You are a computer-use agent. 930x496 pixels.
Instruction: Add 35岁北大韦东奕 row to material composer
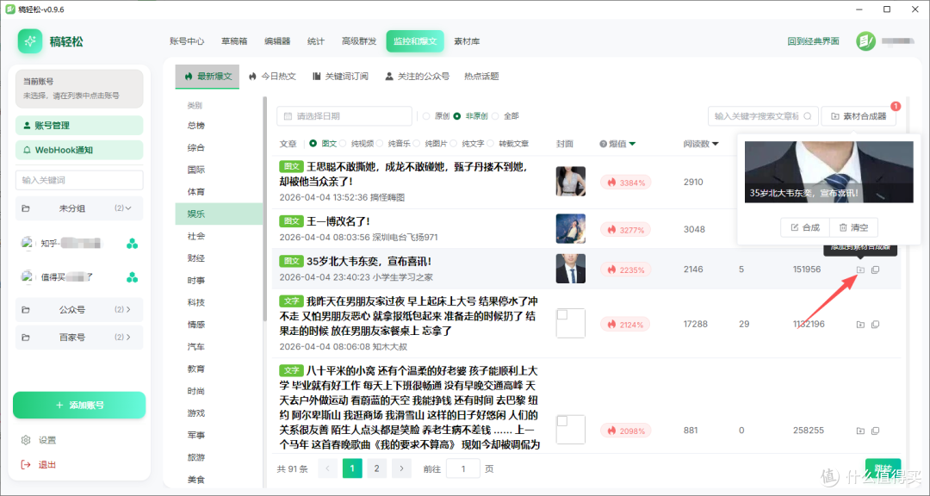click(x=860, y=270)
